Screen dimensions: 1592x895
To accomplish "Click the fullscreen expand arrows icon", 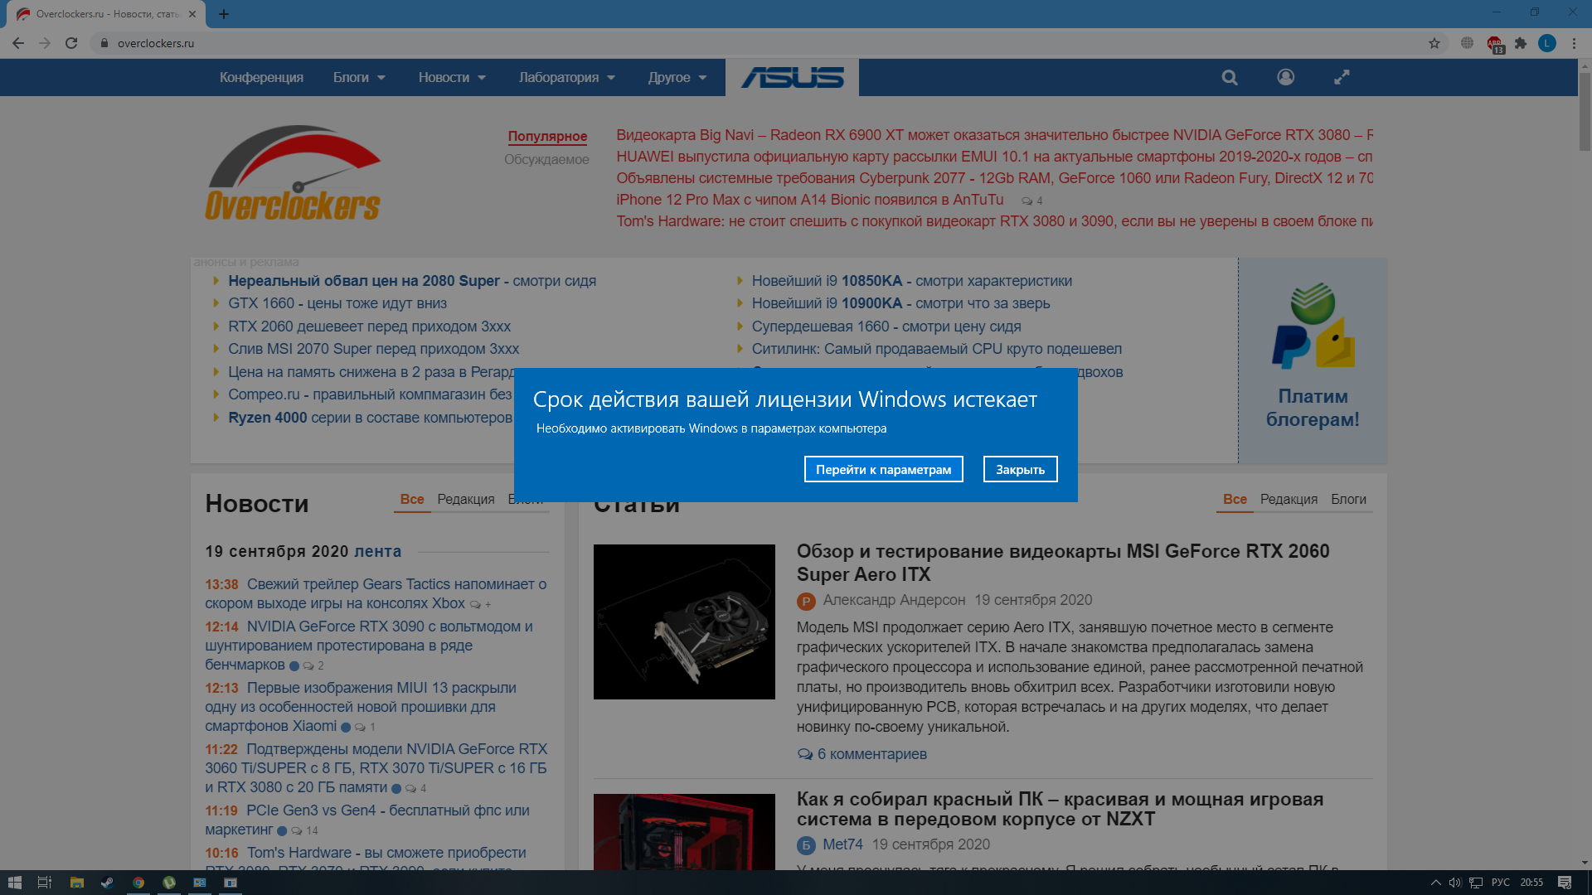I will [1342, 77].
